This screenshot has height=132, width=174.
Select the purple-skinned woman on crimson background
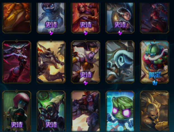click(17, 62)
